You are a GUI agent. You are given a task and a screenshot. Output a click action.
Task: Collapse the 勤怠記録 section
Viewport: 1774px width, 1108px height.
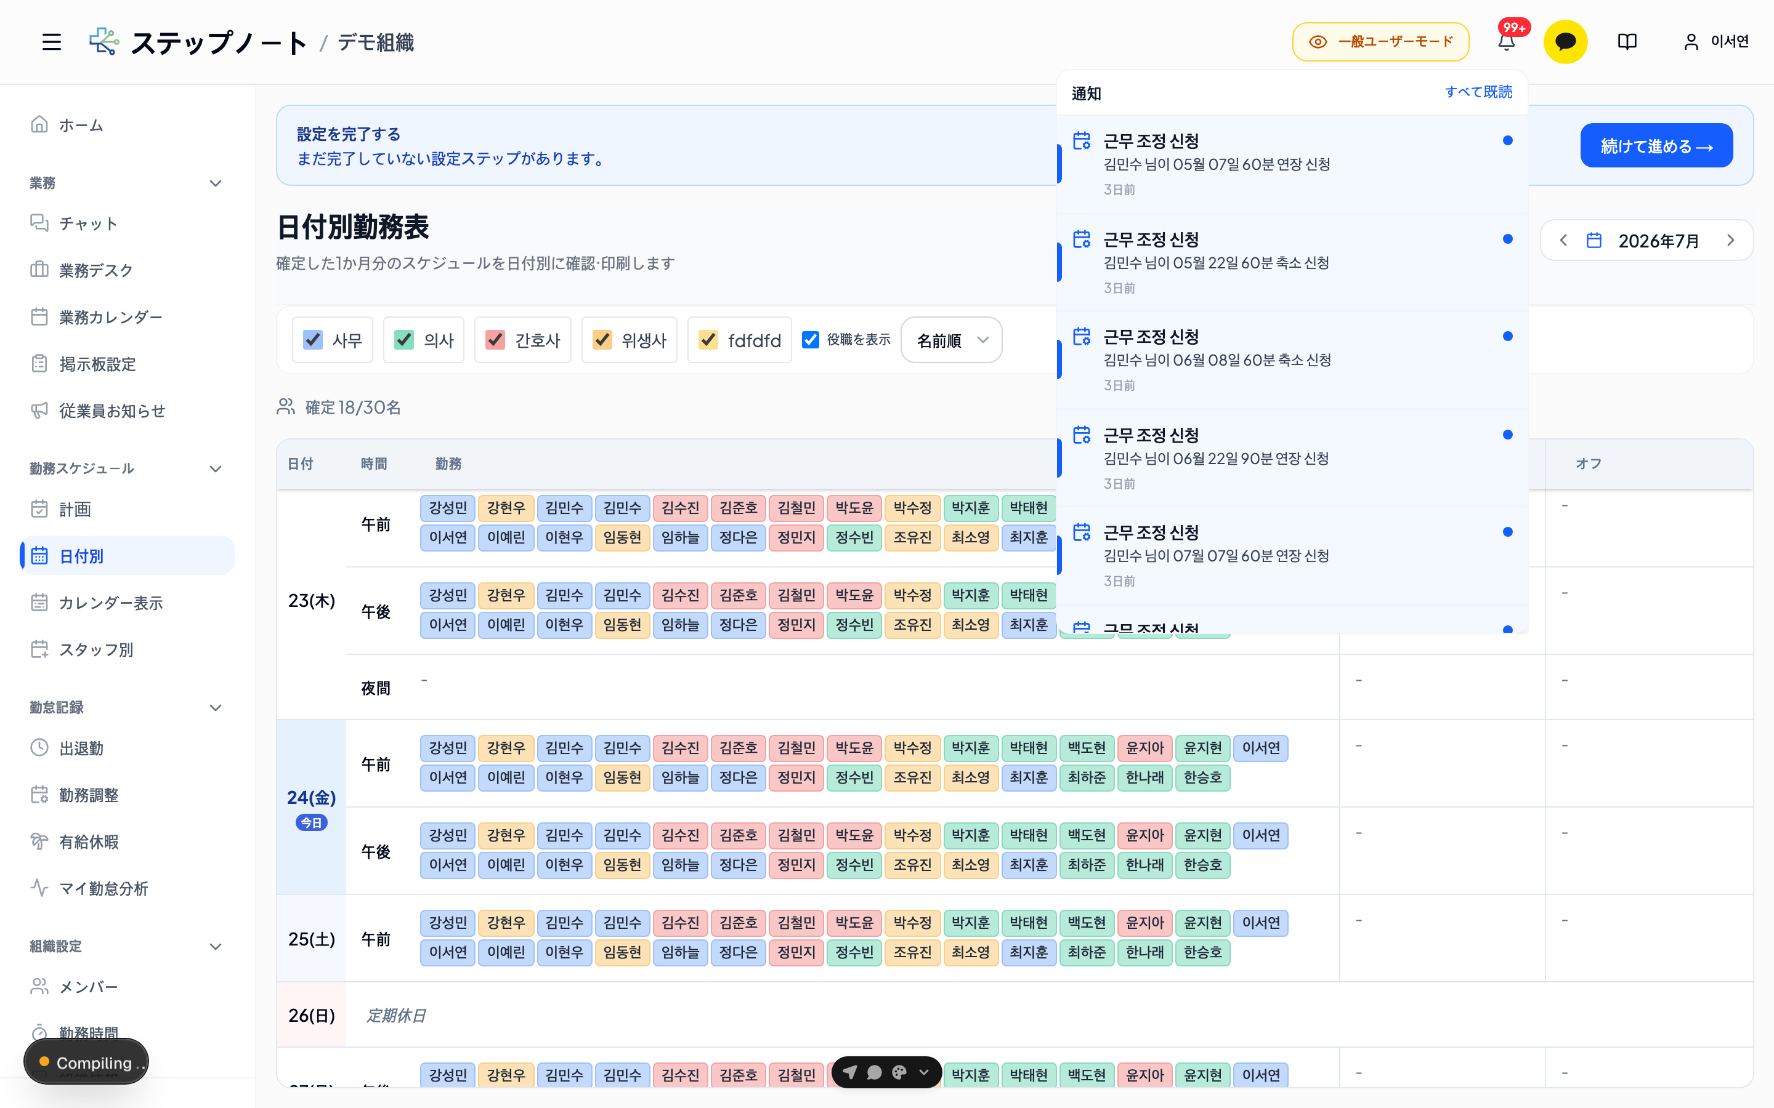(216, 708)
